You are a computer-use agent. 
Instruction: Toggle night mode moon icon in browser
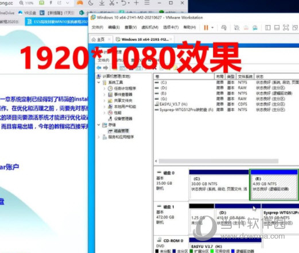click(x=91, y=3)
